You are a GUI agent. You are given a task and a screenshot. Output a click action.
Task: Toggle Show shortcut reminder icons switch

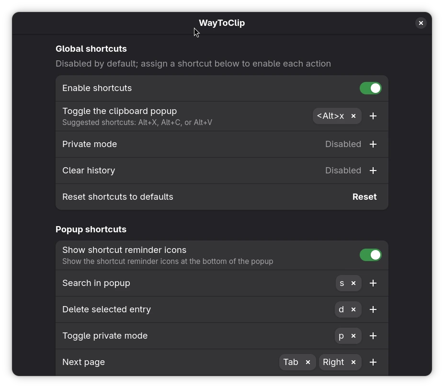pos(370,255)
